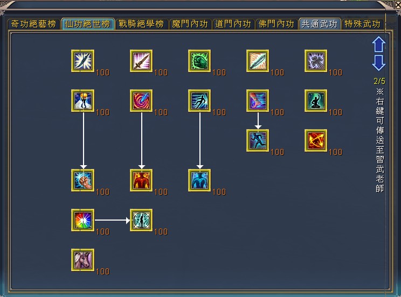The height and width of the screenshot is (297, 401).
Task: Select the dashing silhouette skill icon
Action: (x=199, y=101)
